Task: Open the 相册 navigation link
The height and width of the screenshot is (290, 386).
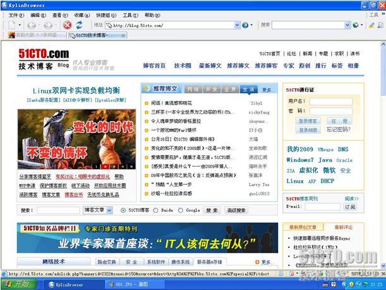Action: [353, 66]
